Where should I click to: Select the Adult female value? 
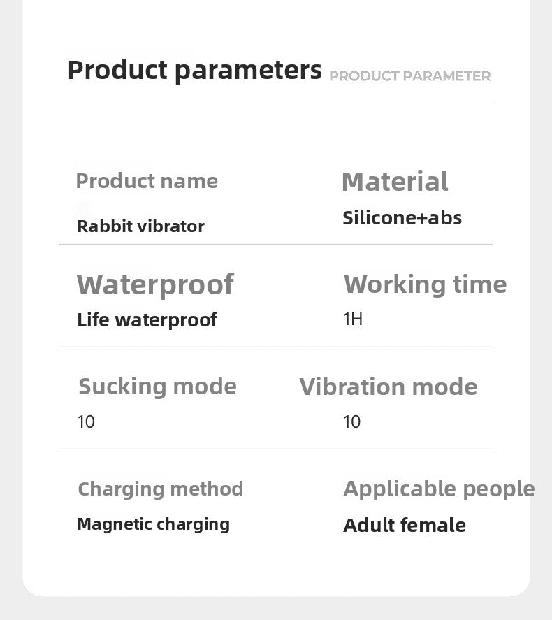coord(405,526)
